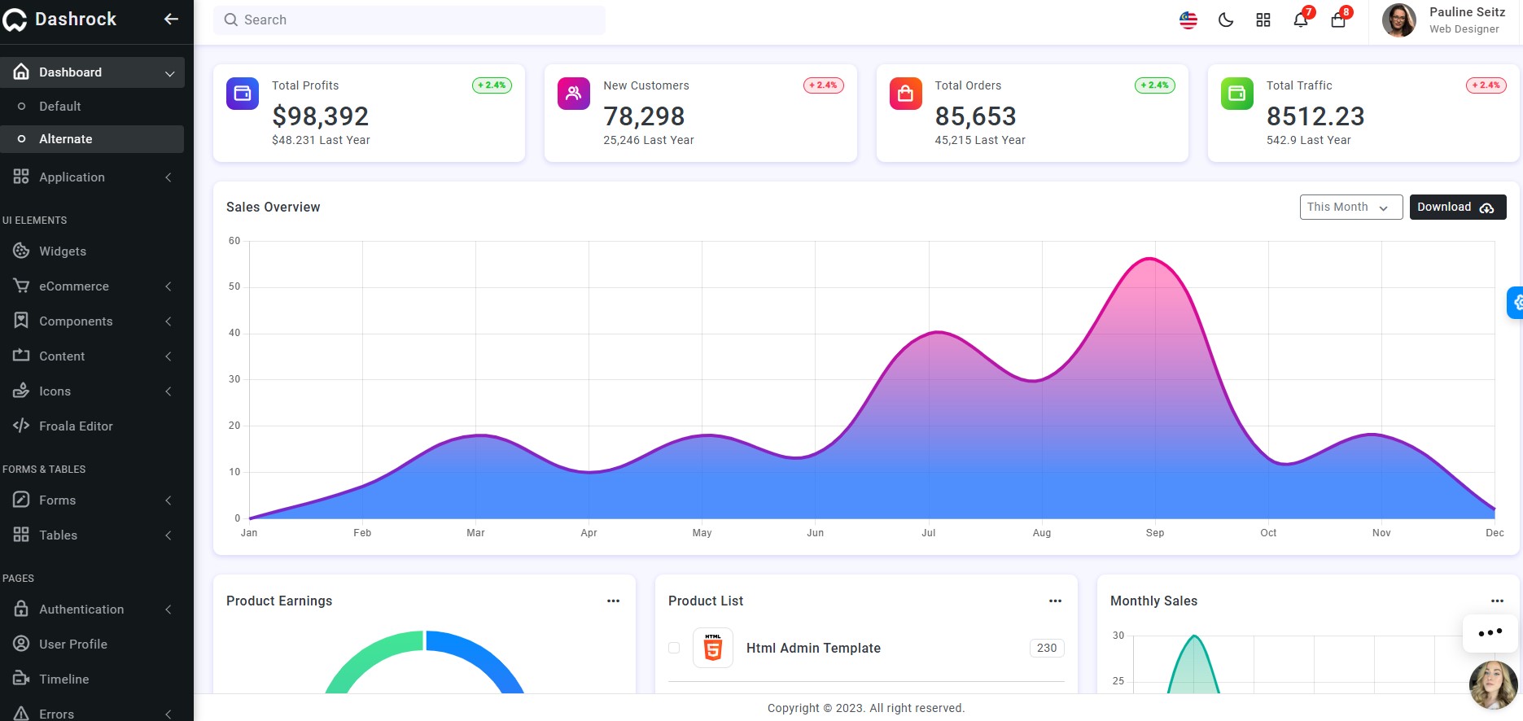Viewport: 1523px width, 721px height.
Task: Click the 230 count badge
Action: pos(1047,648)
